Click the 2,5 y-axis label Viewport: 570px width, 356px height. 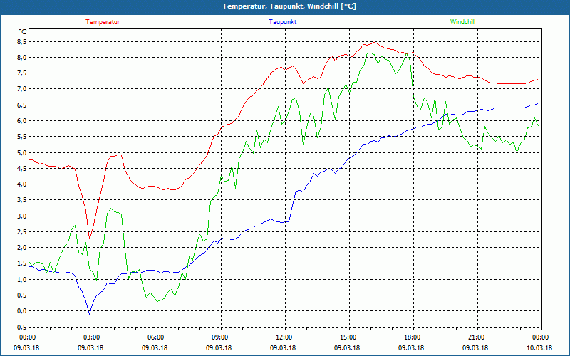(21, 232)
